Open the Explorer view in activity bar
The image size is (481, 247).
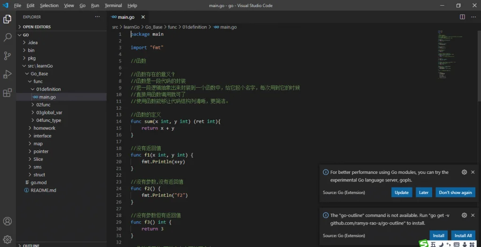point(8,19)
